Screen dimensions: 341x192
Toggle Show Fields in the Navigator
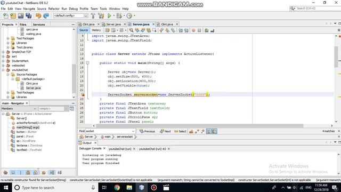point(13,173)
